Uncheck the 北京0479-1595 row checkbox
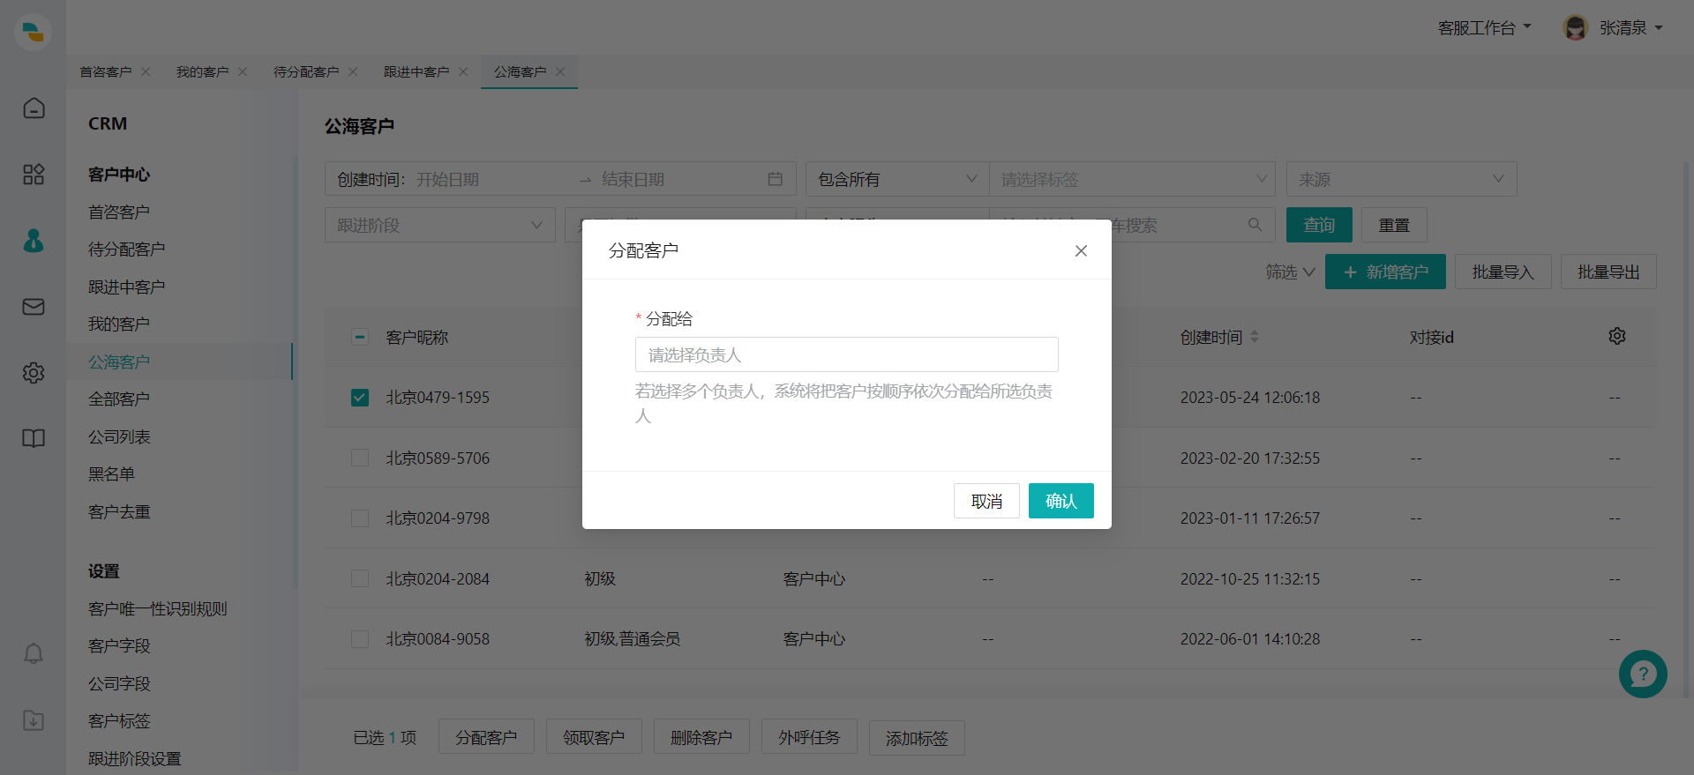Screen dimensions: 1694x775 pos(360,398)
